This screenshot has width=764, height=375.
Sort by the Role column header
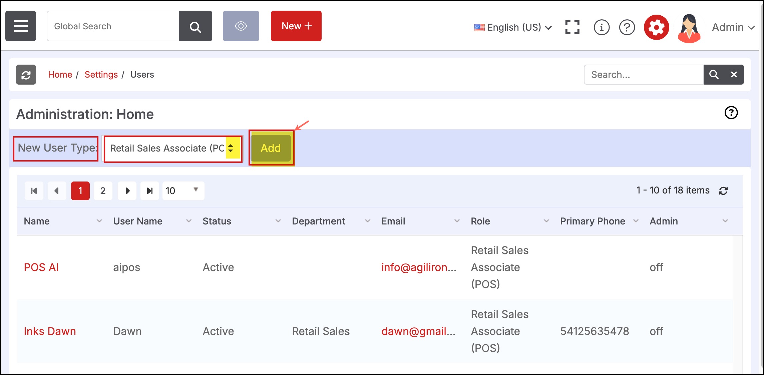click(480, 221)
